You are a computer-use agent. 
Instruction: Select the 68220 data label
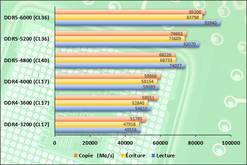165,55
